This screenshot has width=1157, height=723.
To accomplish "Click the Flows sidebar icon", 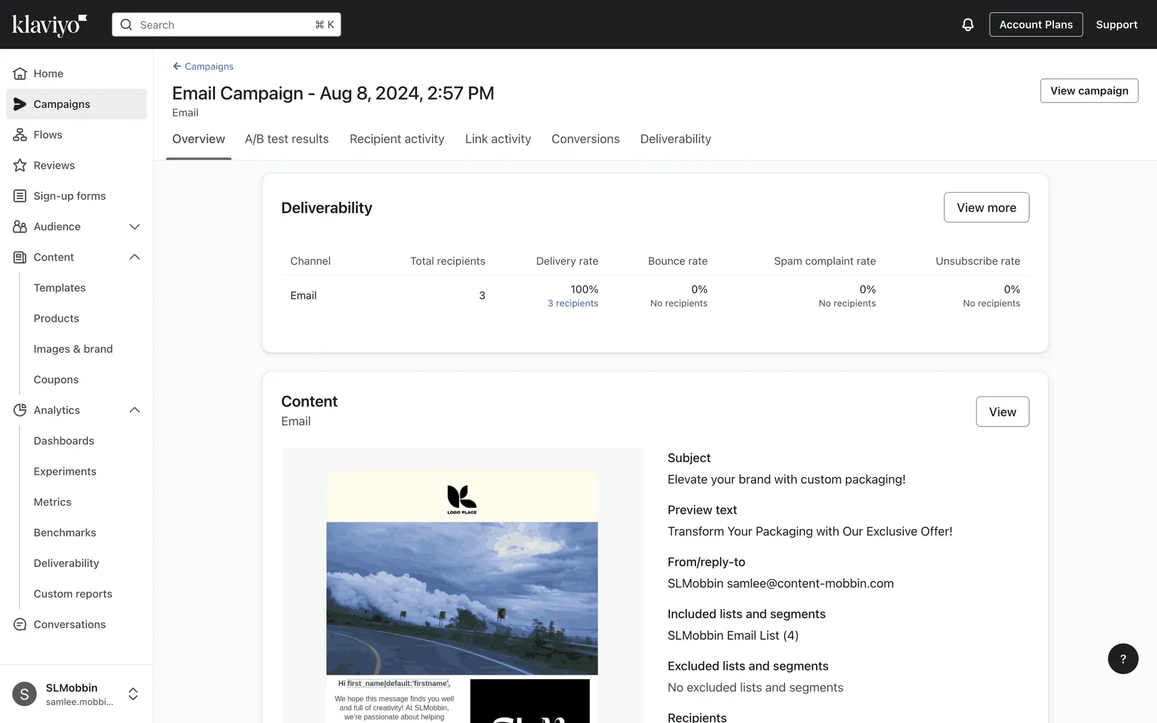I will pyautogui.click(x=20, y=135).
